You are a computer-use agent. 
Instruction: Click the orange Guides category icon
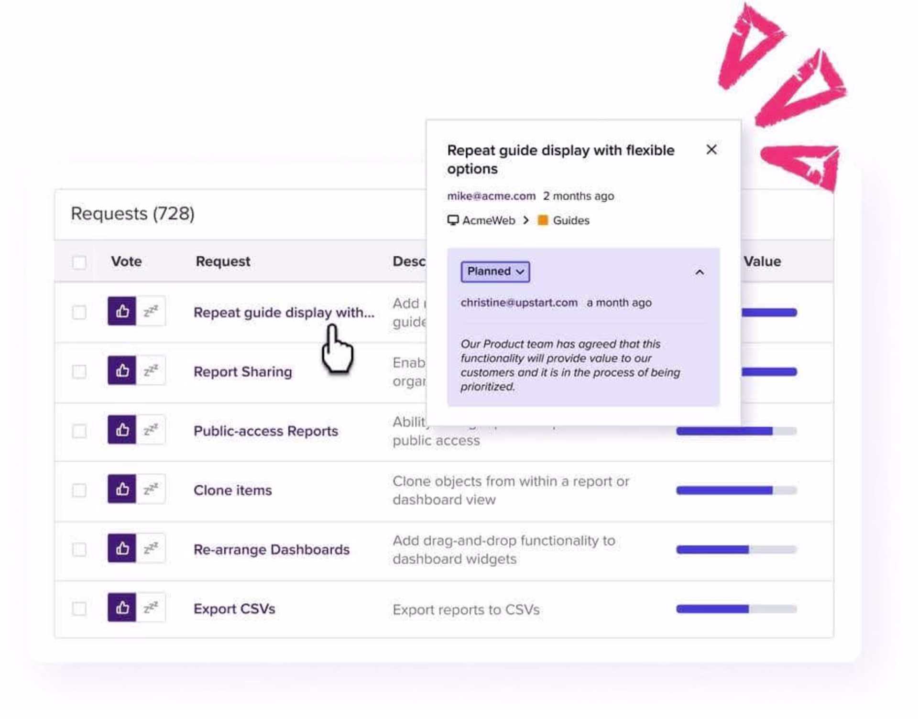[543, 220]
